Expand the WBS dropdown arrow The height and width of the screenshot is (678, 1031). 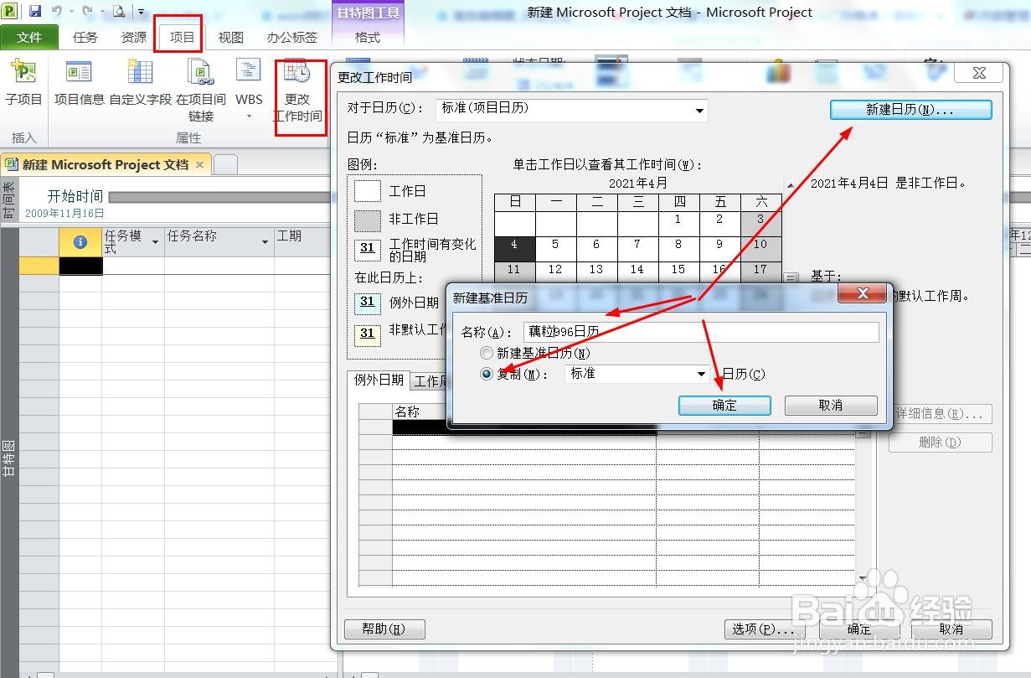coord(249,116)
